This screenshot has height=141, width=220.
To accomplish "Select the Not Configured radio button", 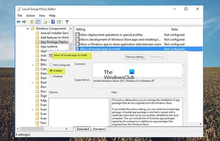I will click(x=51, y=65).
